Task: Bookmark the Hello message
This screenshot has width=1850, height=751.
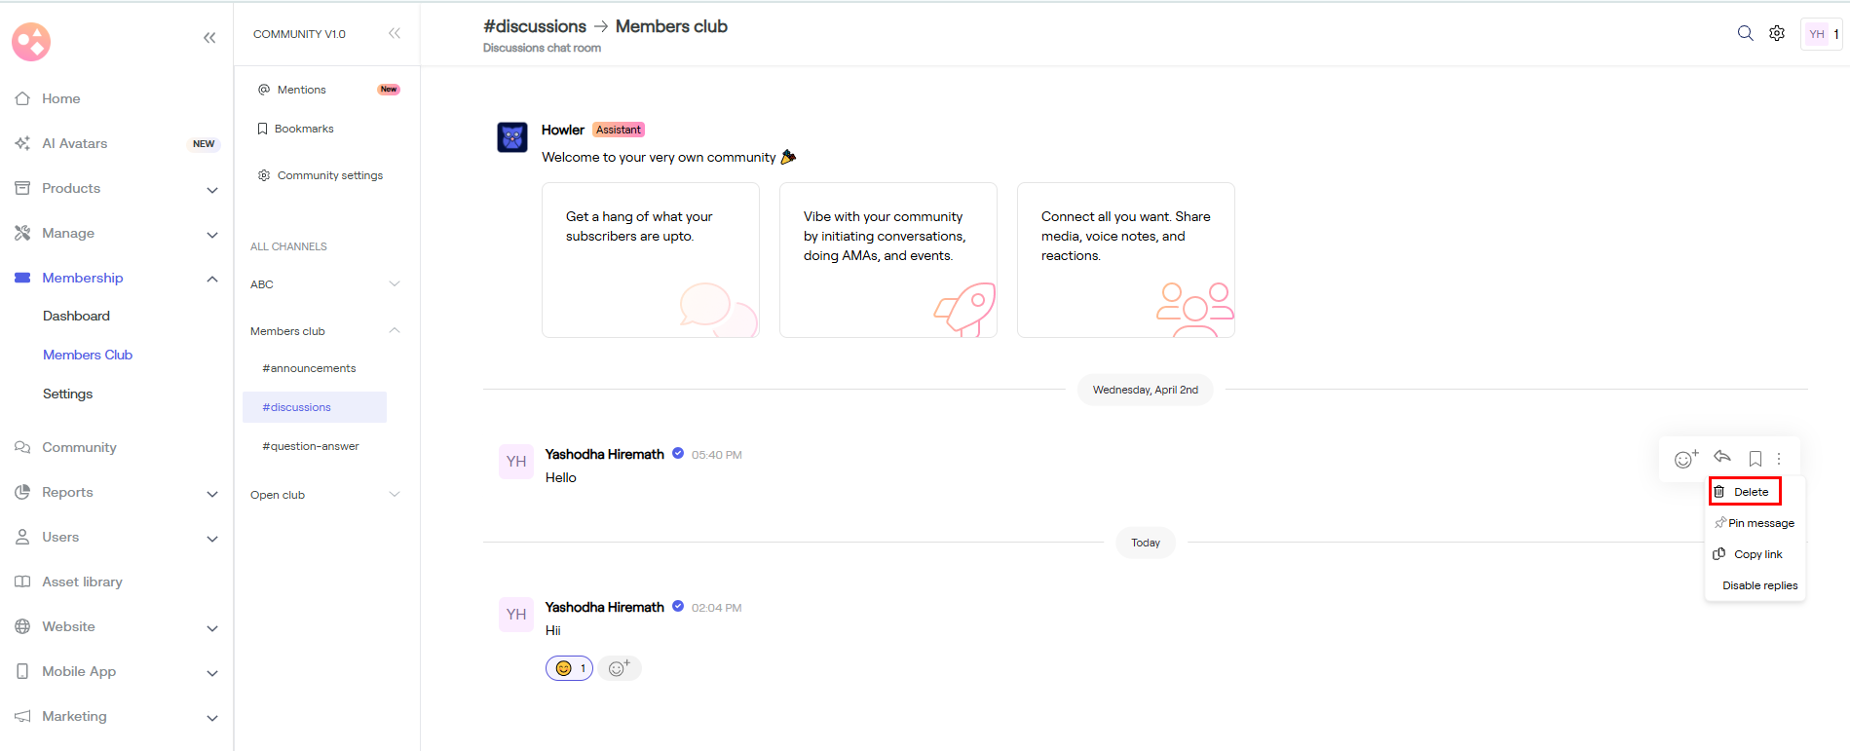Action: 1755,459
